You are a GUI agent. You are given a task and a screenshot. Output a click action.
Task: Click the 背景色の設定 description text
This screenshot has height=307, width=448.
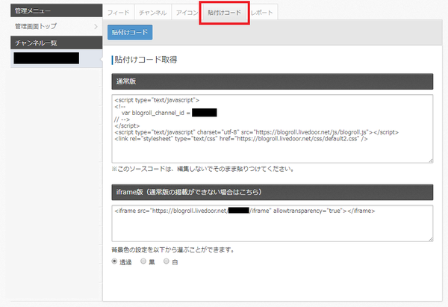tap(173, 249)
